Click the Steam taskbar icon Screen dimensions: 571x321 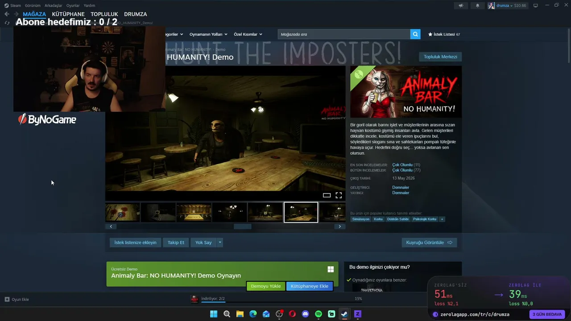(344, 314)
